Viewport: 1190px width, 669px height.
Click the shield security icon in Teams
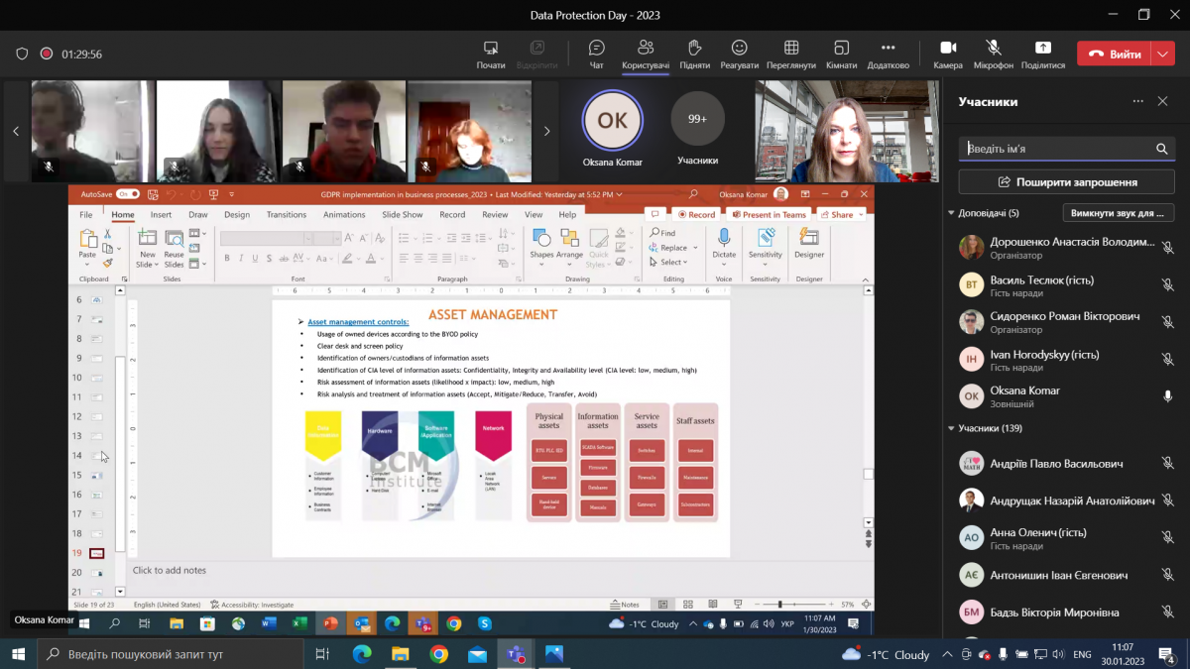pos(22,55)
